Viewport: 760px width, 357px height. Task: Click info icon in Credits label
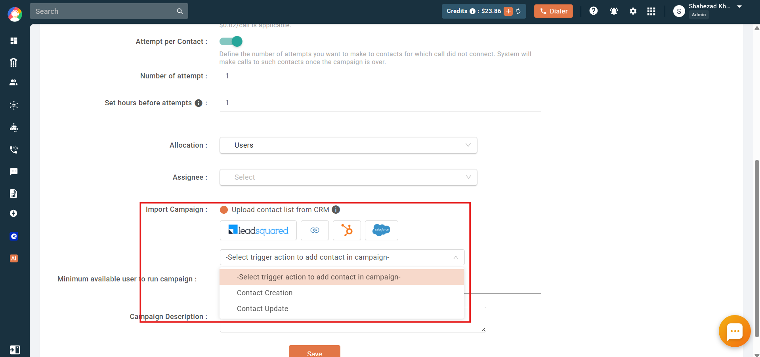(472, 11)
